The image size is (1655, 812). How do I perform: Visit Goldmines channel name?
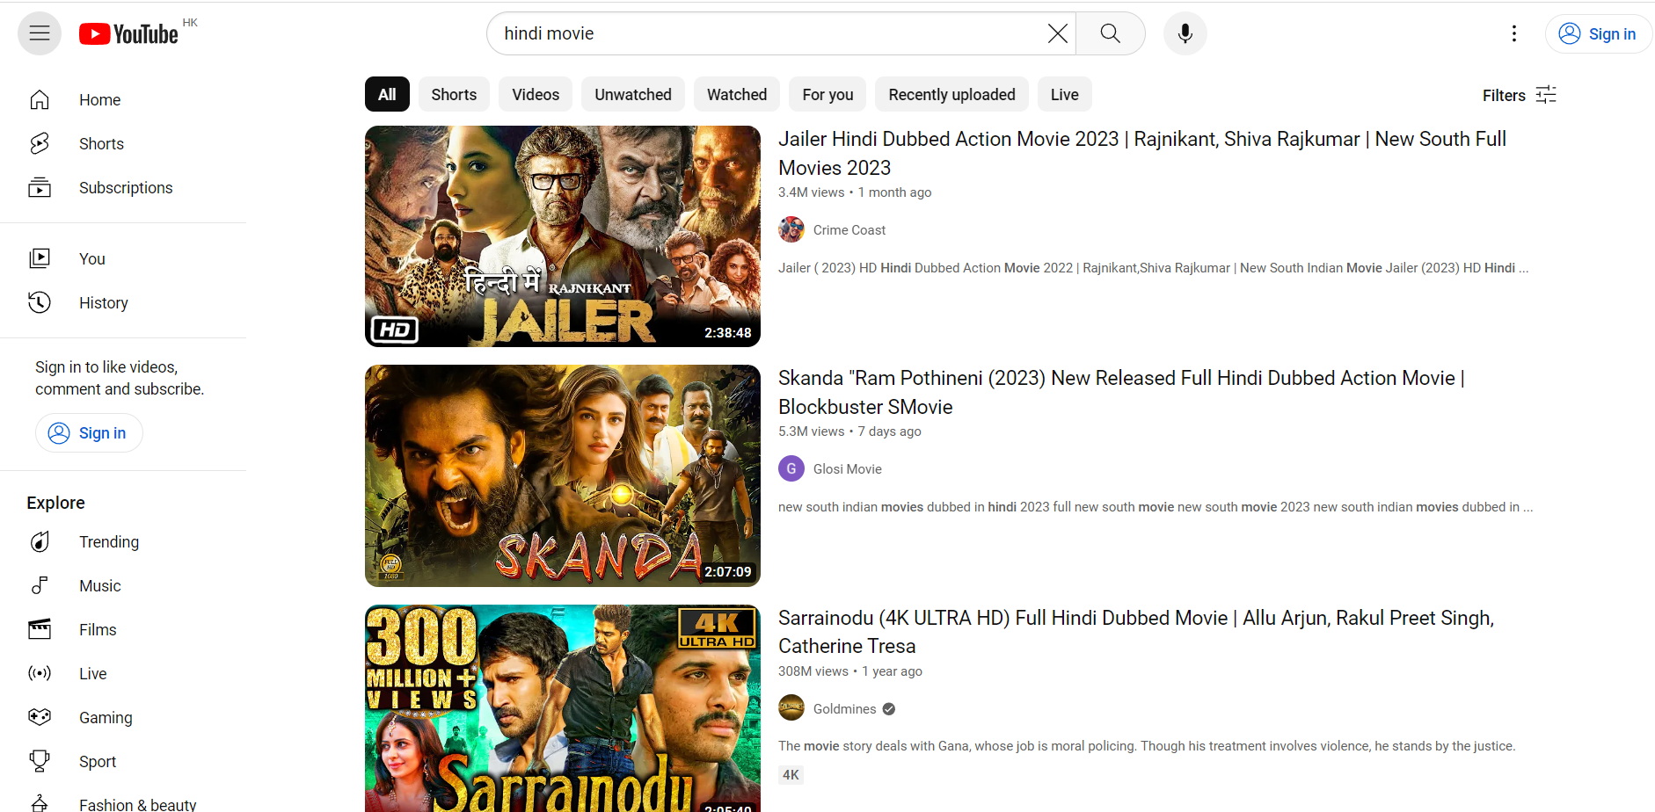tap(845, 709)
